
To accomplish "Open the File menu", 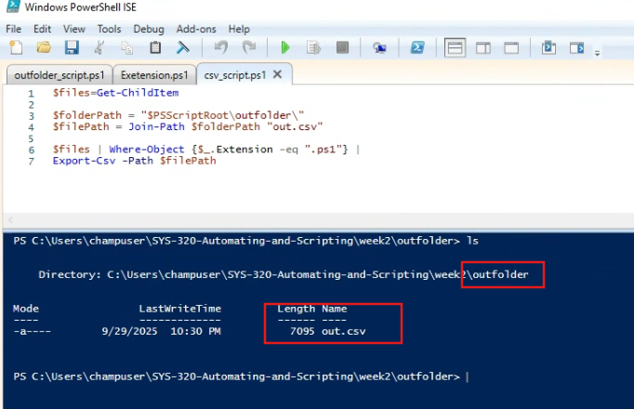I will (x=14, y=29).
